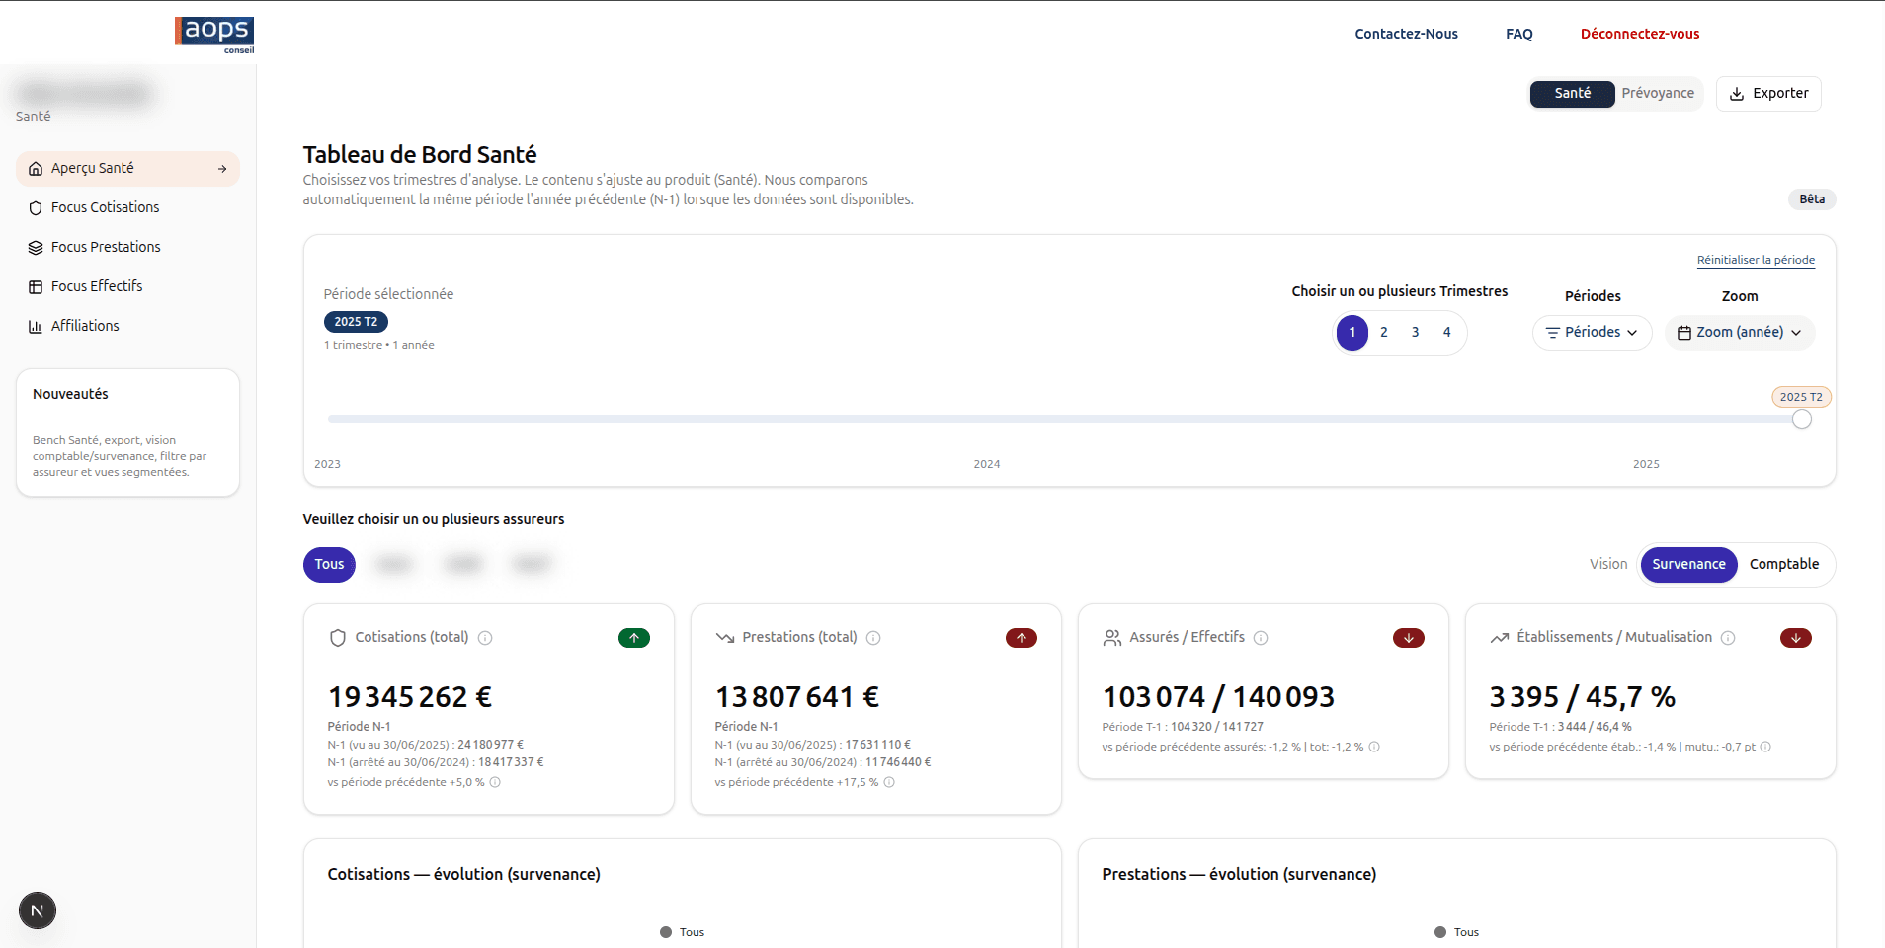Click Réinitialiser la période link

[x=1756, y=260]
